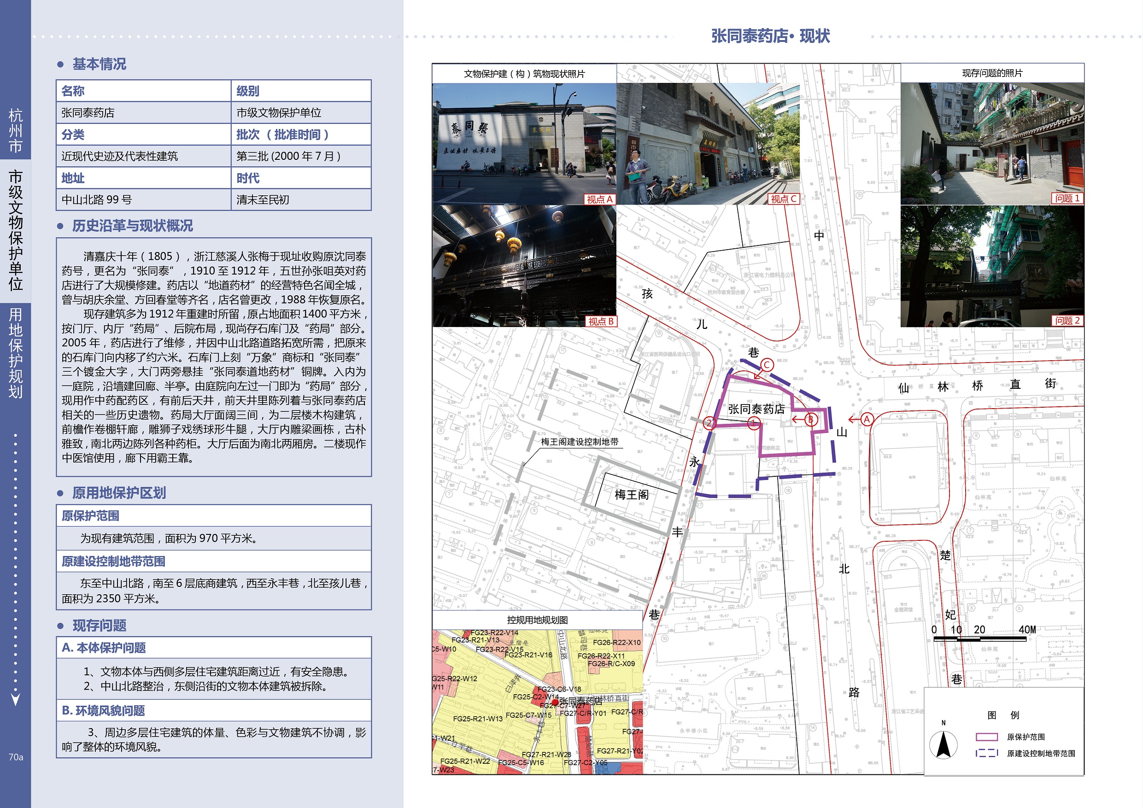Click the dashed purple 原建设控制地带范围 swatch
1143x808 pixels.
(x=987, y=753)
